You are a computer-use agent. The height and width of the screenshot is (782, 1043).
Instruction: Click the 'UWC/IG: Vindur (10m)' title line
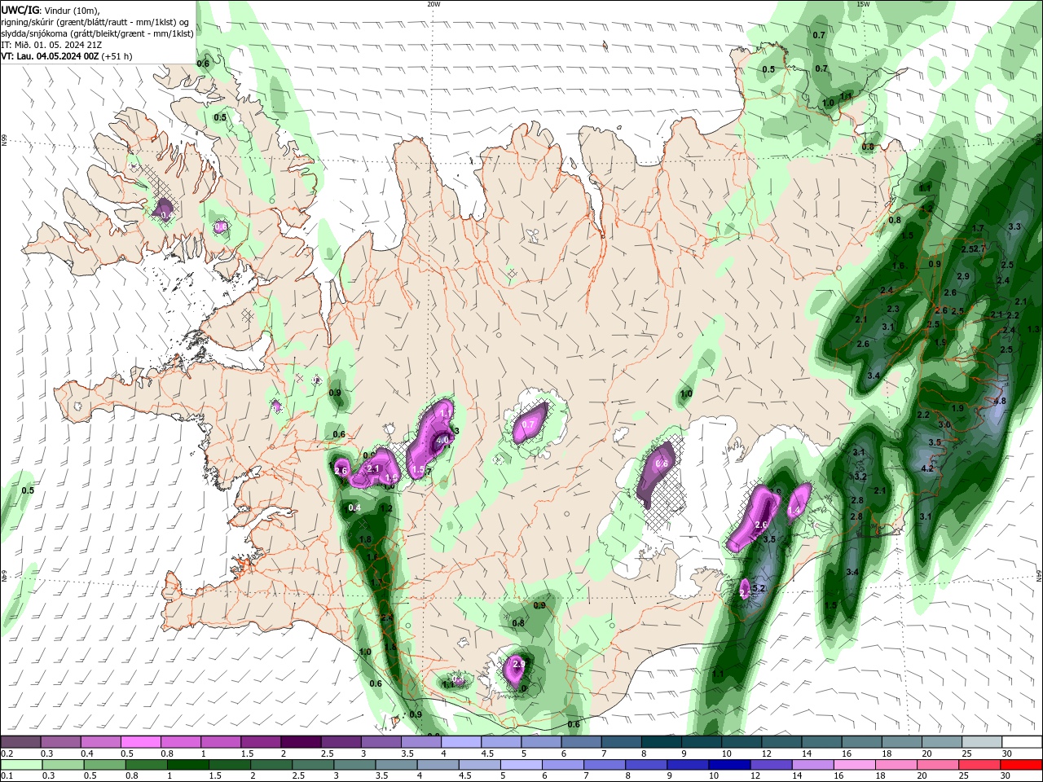[x=51, y=10]
